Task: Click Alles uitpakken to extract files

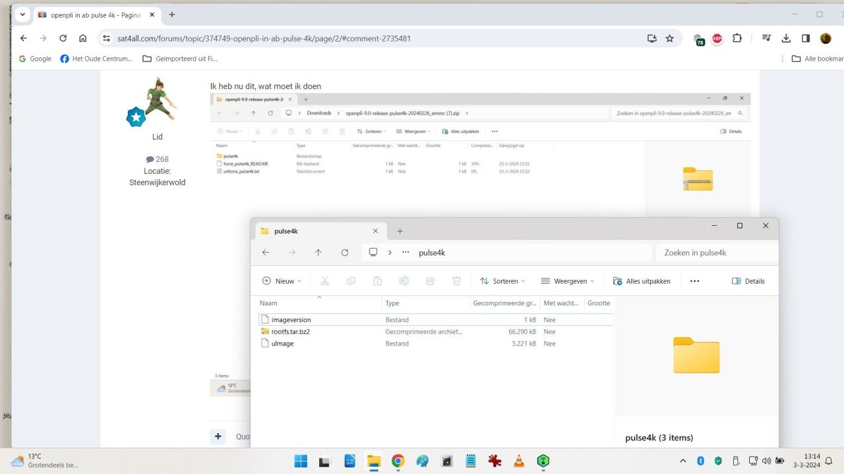Action: pos(642,281)
